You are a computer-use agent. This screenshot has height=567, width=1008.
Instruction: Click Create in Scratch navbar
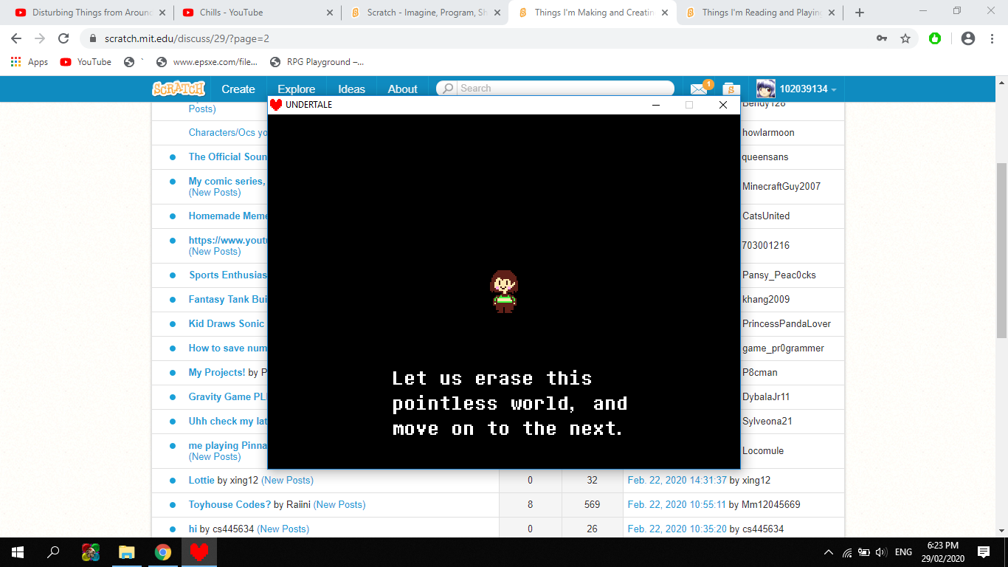click(238, 89)
